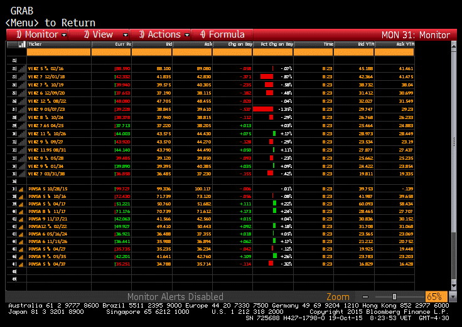This screenshot has height=327, width=462.
Task: Open chart icon for VENZ 6 12/09/20 row
Action: [x=22, y=93]
